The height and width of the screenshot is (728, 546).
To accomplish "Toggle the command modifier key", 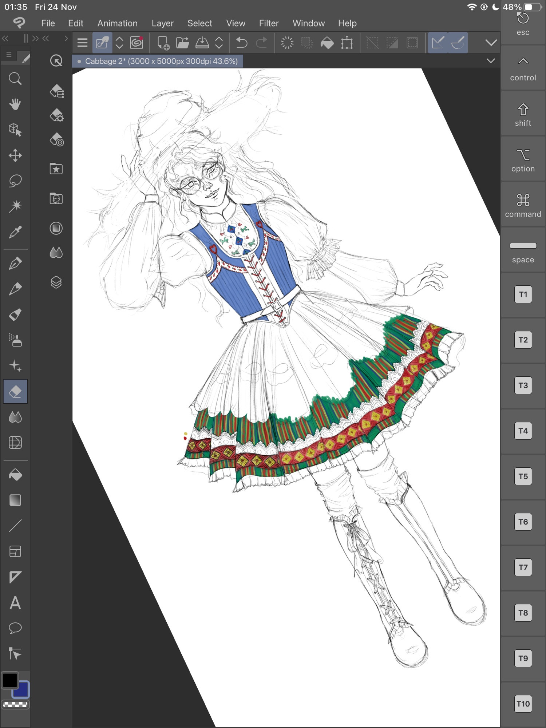I will [x=523, y=204].
